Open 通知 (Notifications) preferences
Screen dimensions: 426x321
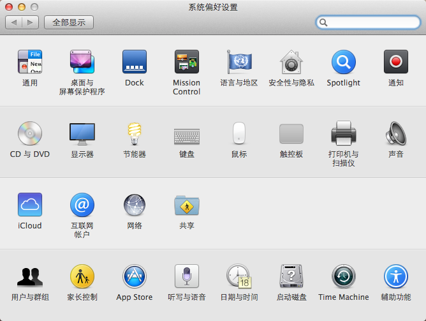coord(396,62)
